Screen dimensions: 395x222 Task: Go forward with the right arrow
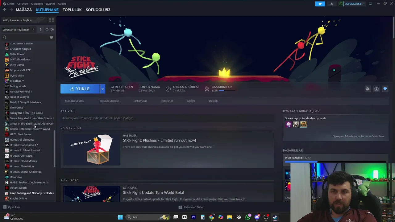click(11, 10)
